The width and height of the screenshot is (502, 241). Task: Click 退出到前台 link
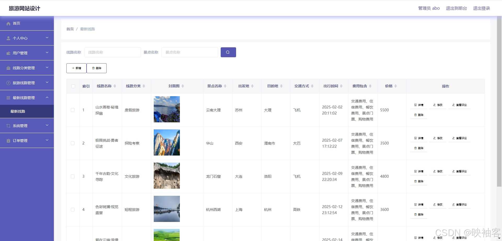click(x=456, y=8)
